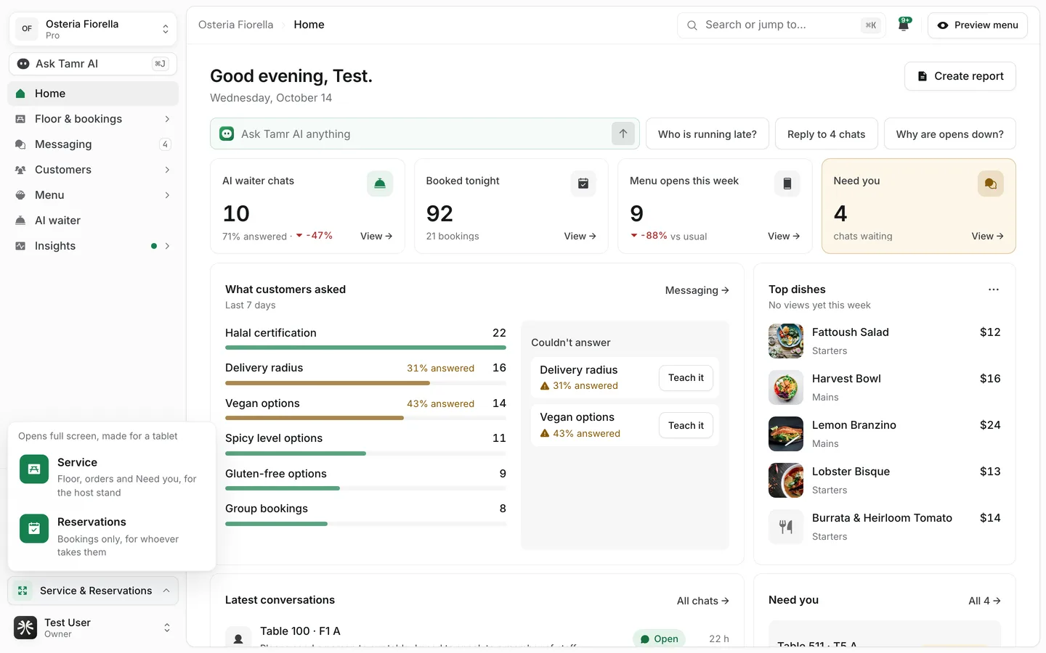Open the Messaging link in What customers asked
Image resolution: width=1046 pixels, height=653 pixels.
pyautogui.click(x=697, y=290)
